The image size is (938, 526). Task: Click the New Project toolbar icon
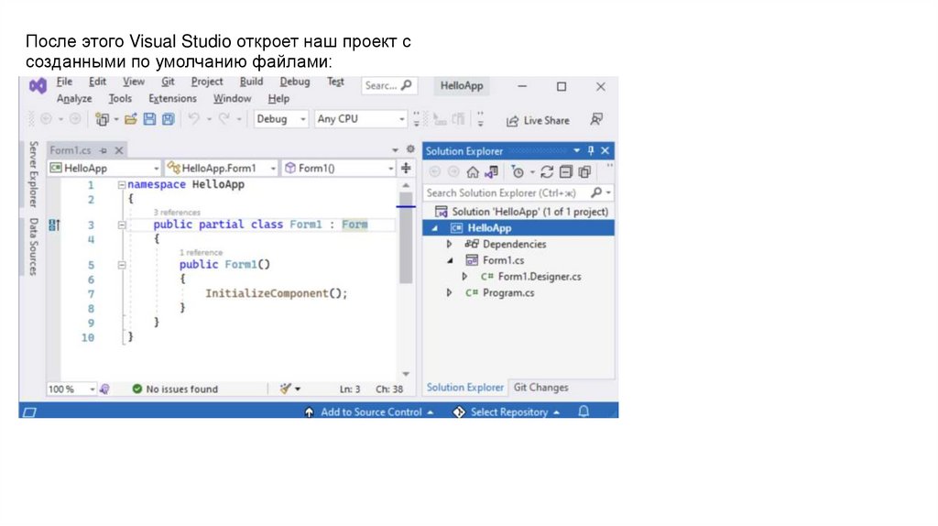tap(103, 120)
